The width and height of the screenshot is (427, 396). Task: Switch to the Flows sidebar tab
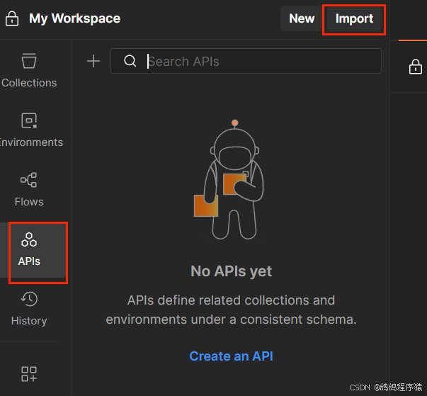pos(29,190)
